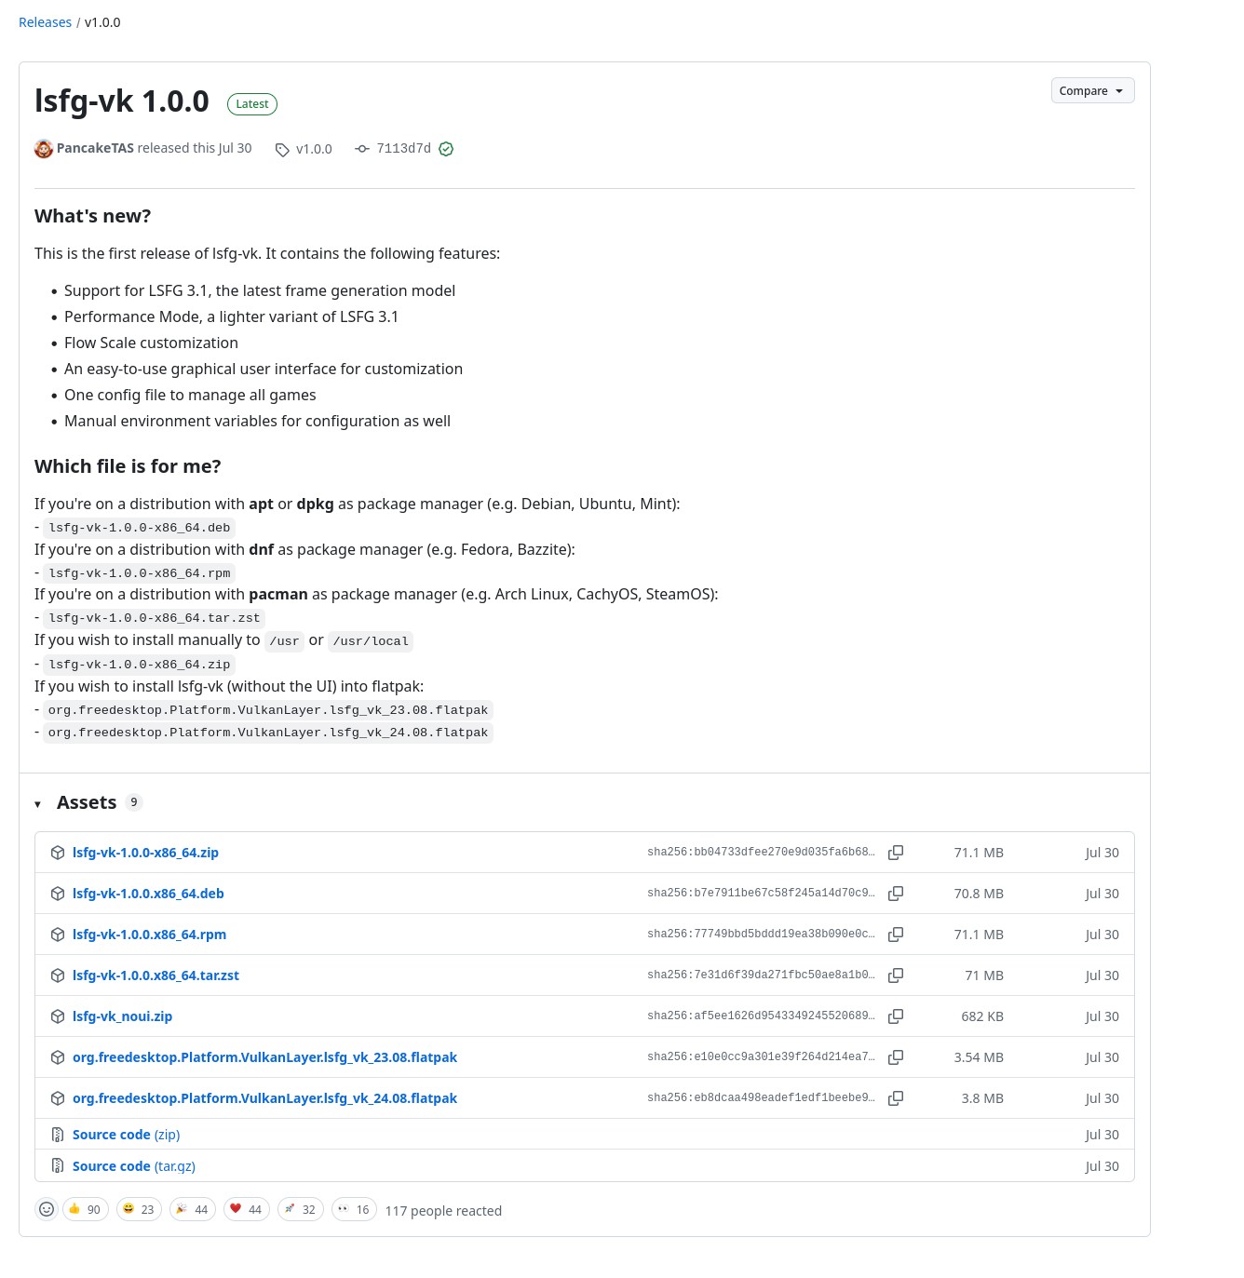Click the 'Which file is for me?' heading
The image size is (1244, 1278).
(x=128, y=466)
